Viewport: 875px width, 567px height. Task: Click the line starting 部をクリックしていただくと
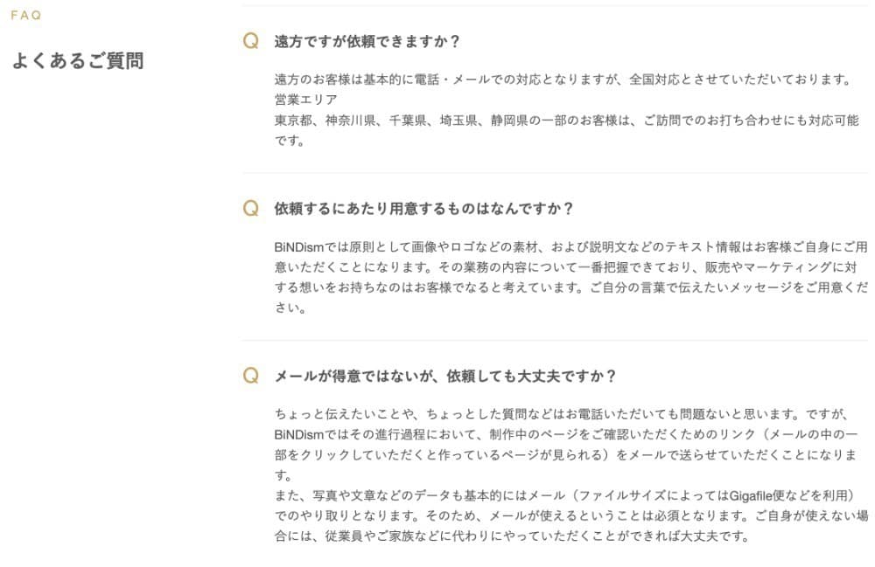[x=565, y=455]
